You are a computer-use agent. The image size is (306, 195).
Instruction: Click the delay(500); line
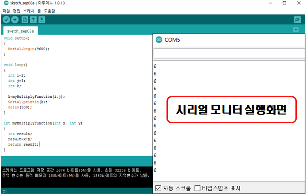tap(20, 107)
